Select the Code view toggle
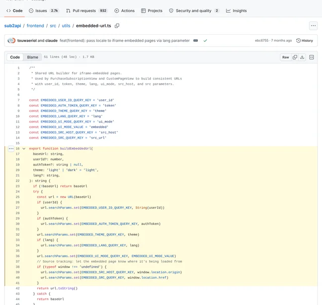322x305 pixels. click(15, 57)
